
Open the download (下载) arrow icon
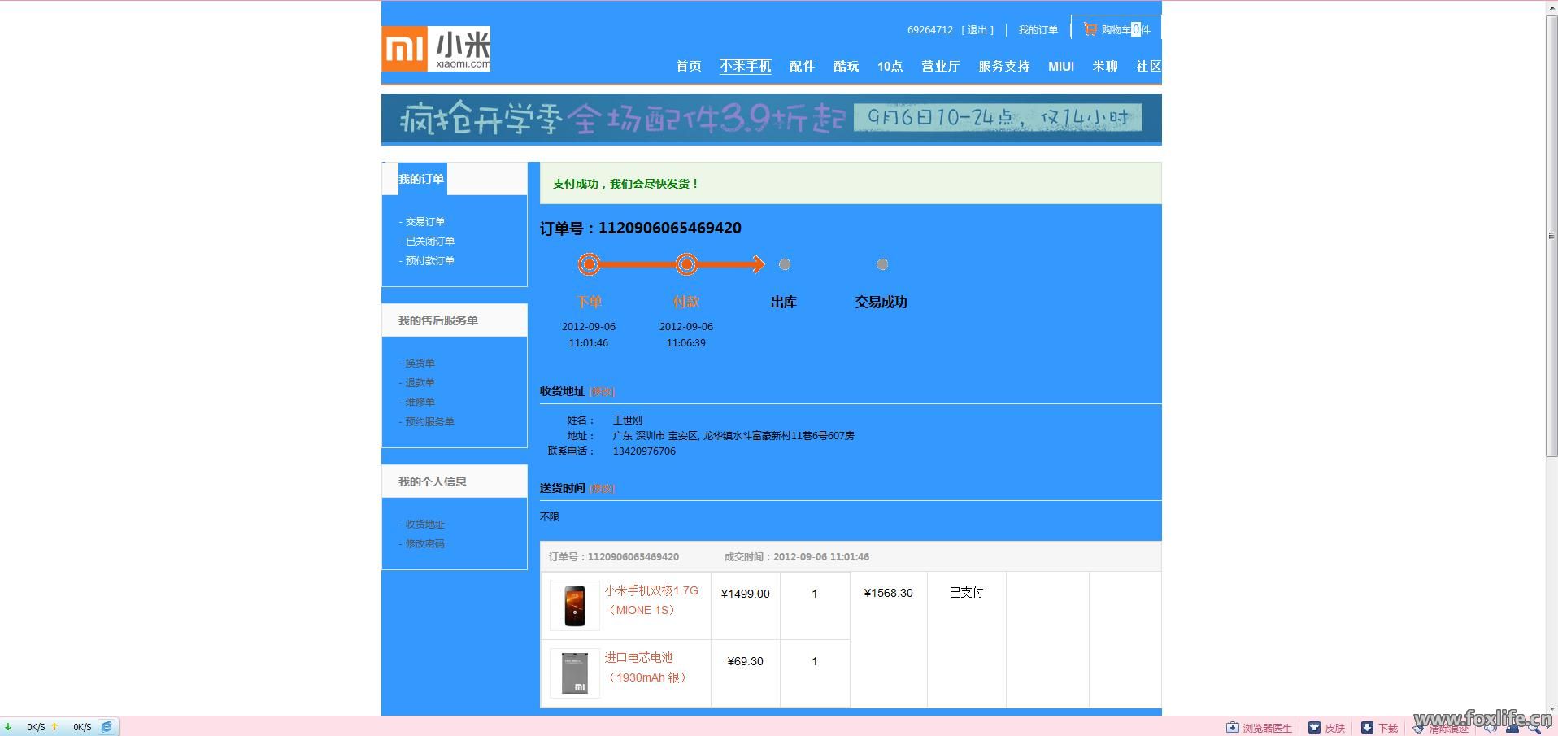pyautogui.click(x=1367, y=728)
